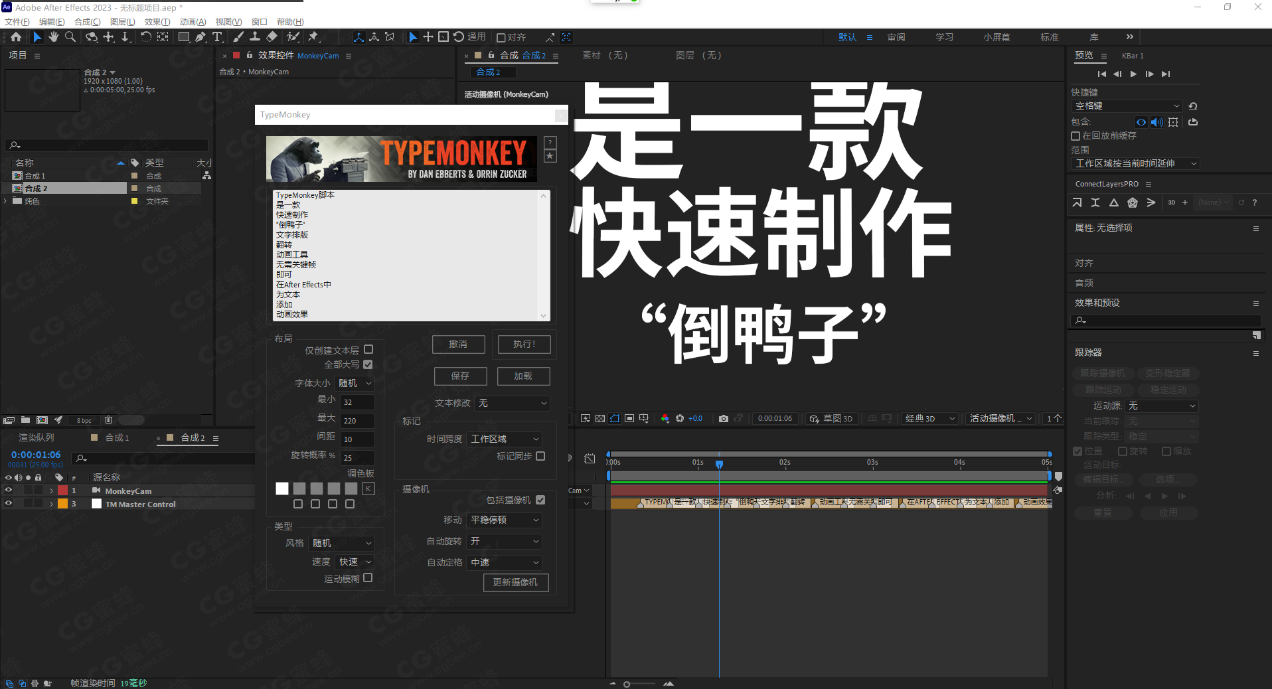
Task: Switch to the 渲染队列 tab
Action: [37, 438]
